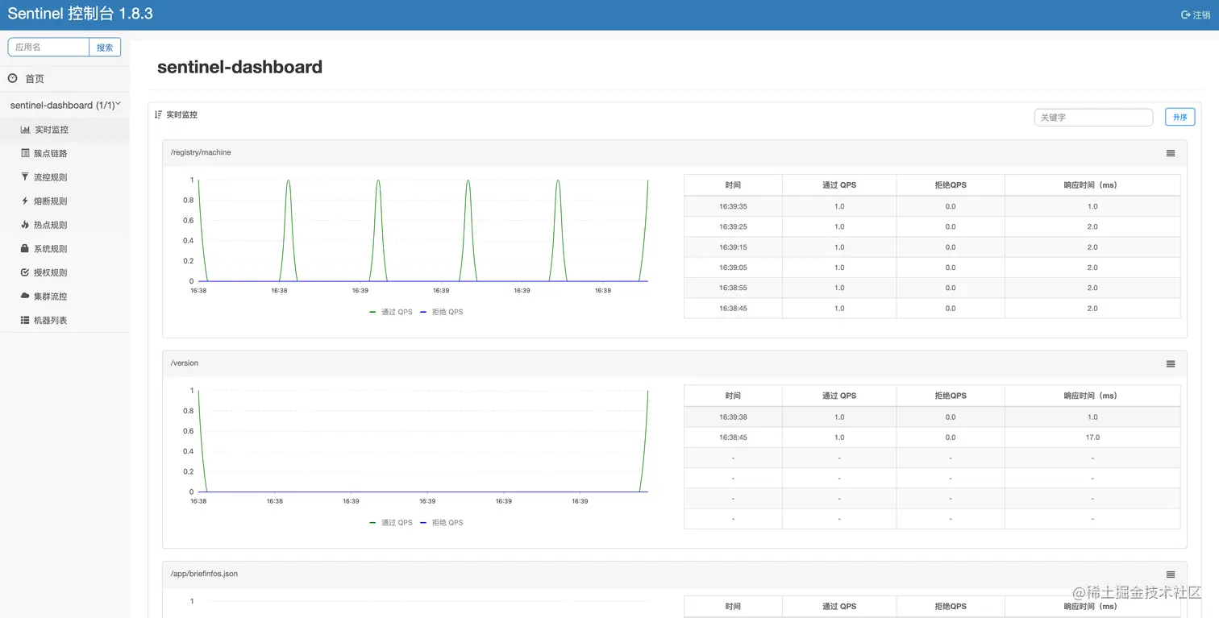Click 注销 logout link
Viewport: 1219px width, 618px height.
(1196, 15)
